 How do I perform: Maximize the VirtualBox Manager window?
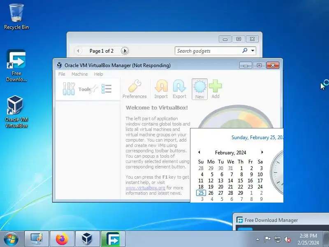click(x=259, y=65)
